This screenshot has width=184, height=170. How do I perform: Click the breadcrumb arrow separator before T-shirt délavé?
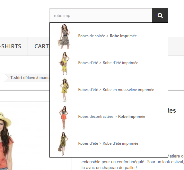coord(6,78)
